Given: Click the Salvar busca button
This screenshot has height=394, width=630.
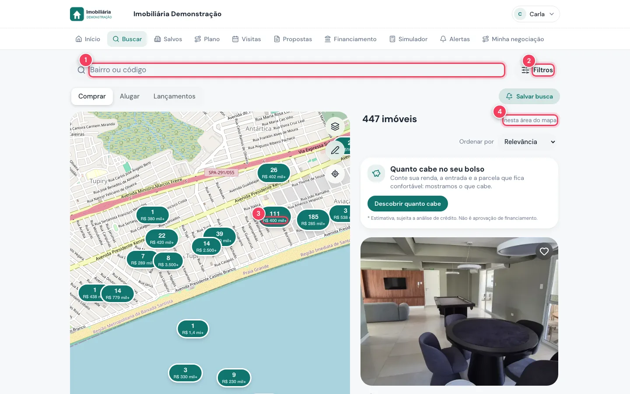Looking at the screenshot, I should tap(529, 96).
